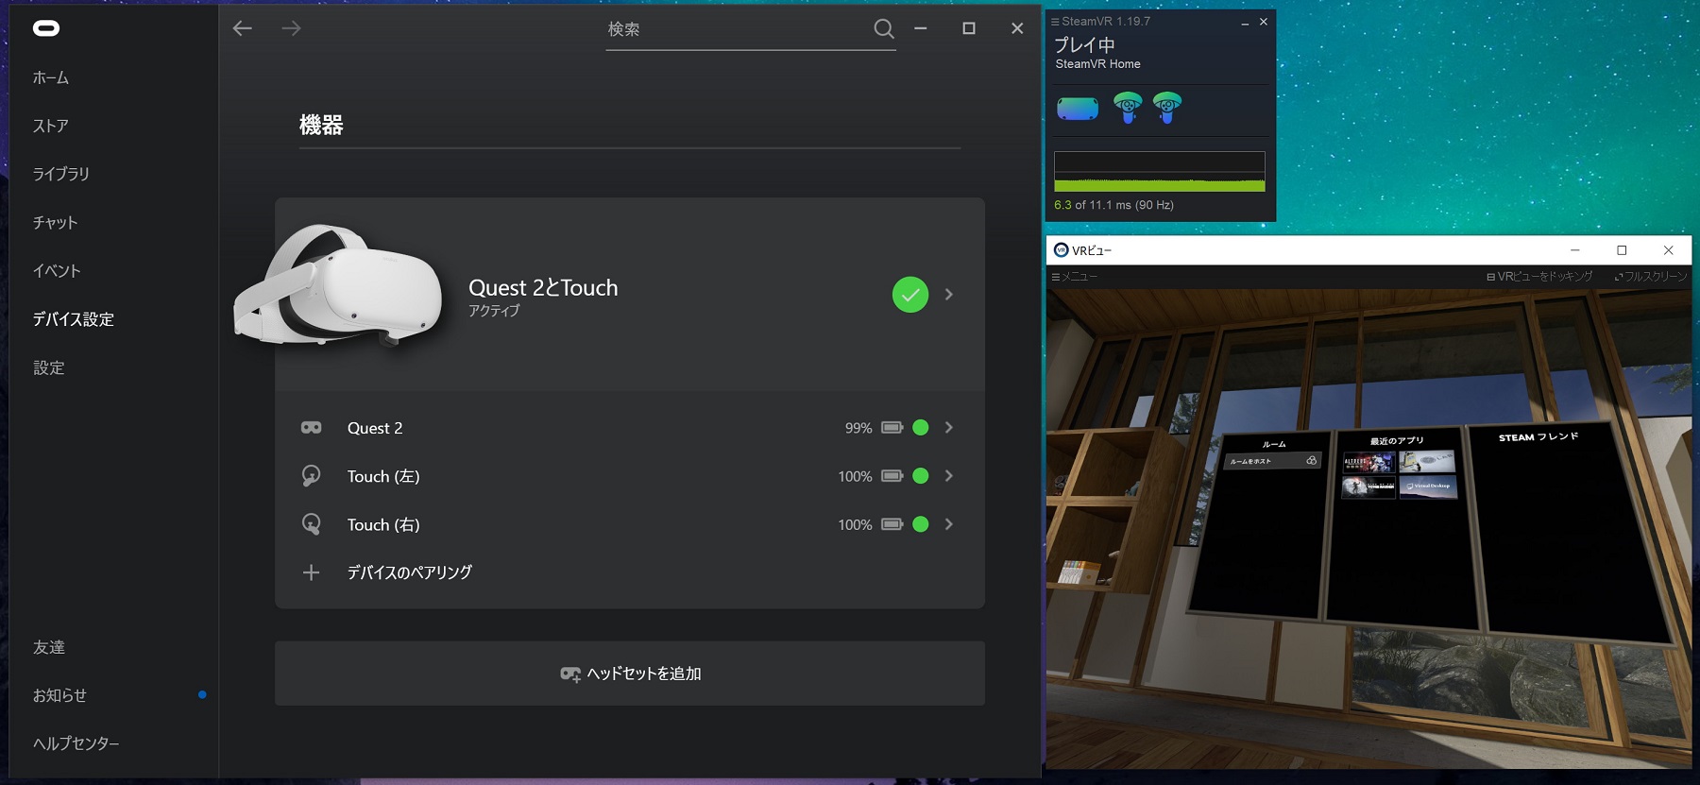Click the Touch (左) green status dot
This screenshot has width=1700, height=785.
[x=921, y=476]
